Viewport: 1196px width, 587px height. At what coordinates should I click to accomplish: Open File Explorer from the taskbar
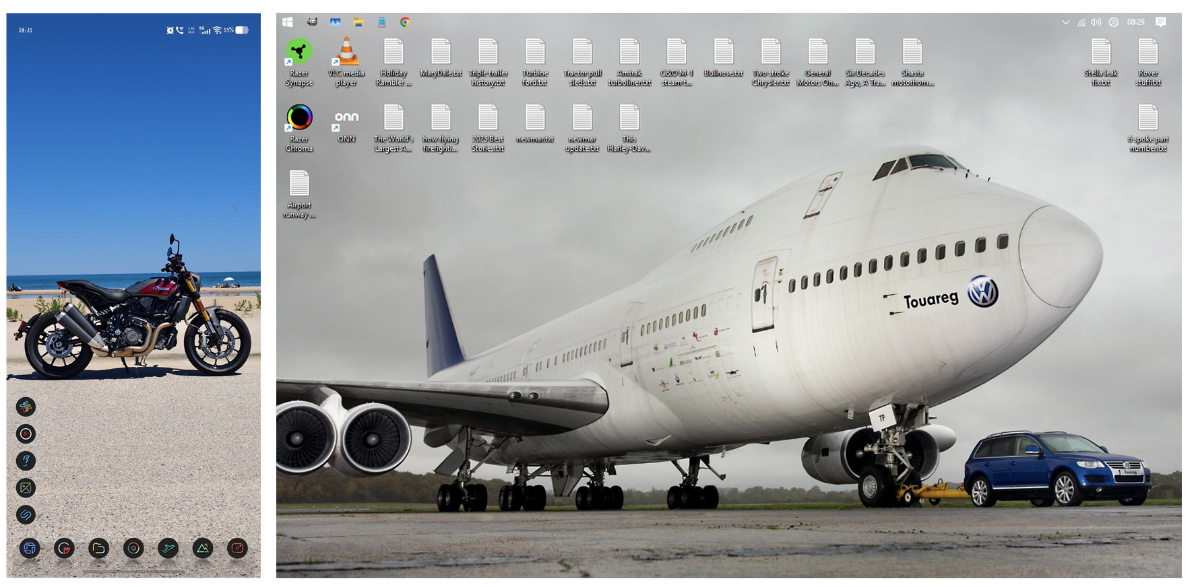click(x=358, y=22)
